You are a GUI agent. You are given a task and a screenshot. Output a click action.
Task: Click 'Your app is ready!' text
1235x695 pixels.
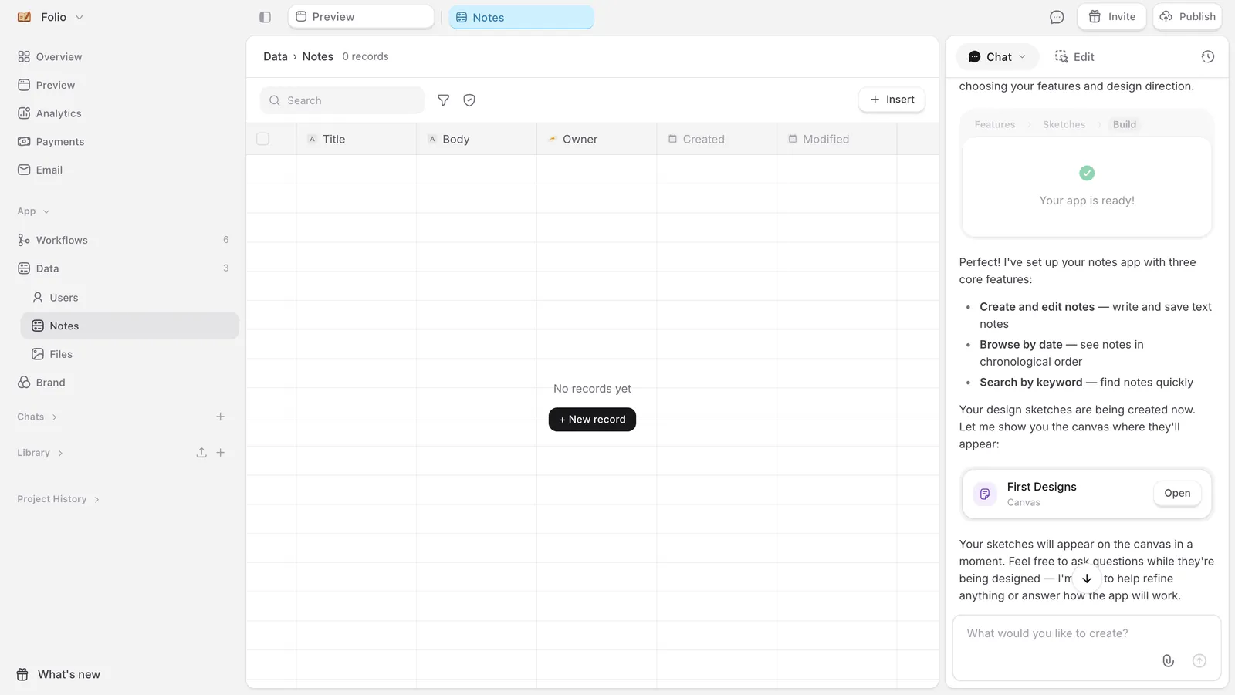pyautogui.click(x=1087, y=201)
